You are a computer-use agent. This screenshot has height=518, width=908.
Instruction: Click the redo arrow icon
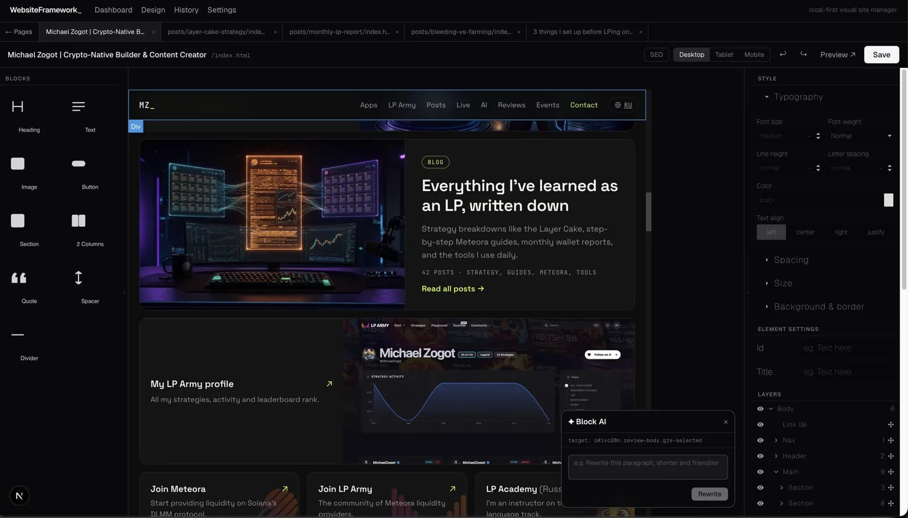click(x=804, y=54)
